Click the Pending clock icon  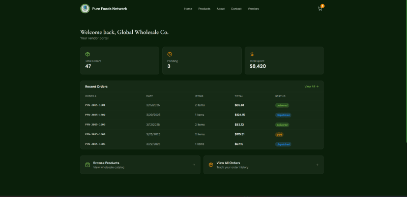tap(170, 54)
